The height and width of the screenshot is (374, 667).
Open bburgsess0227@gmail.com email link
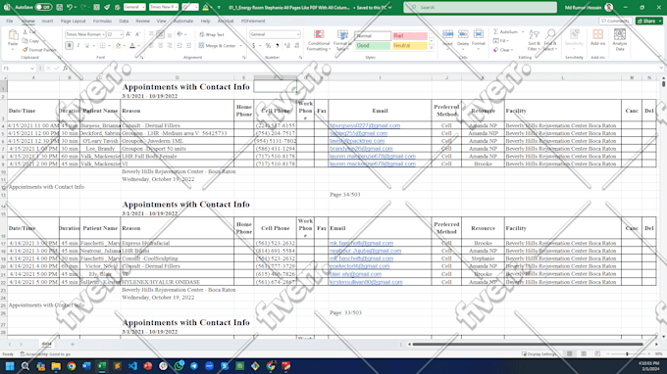(x=365, y=125)
